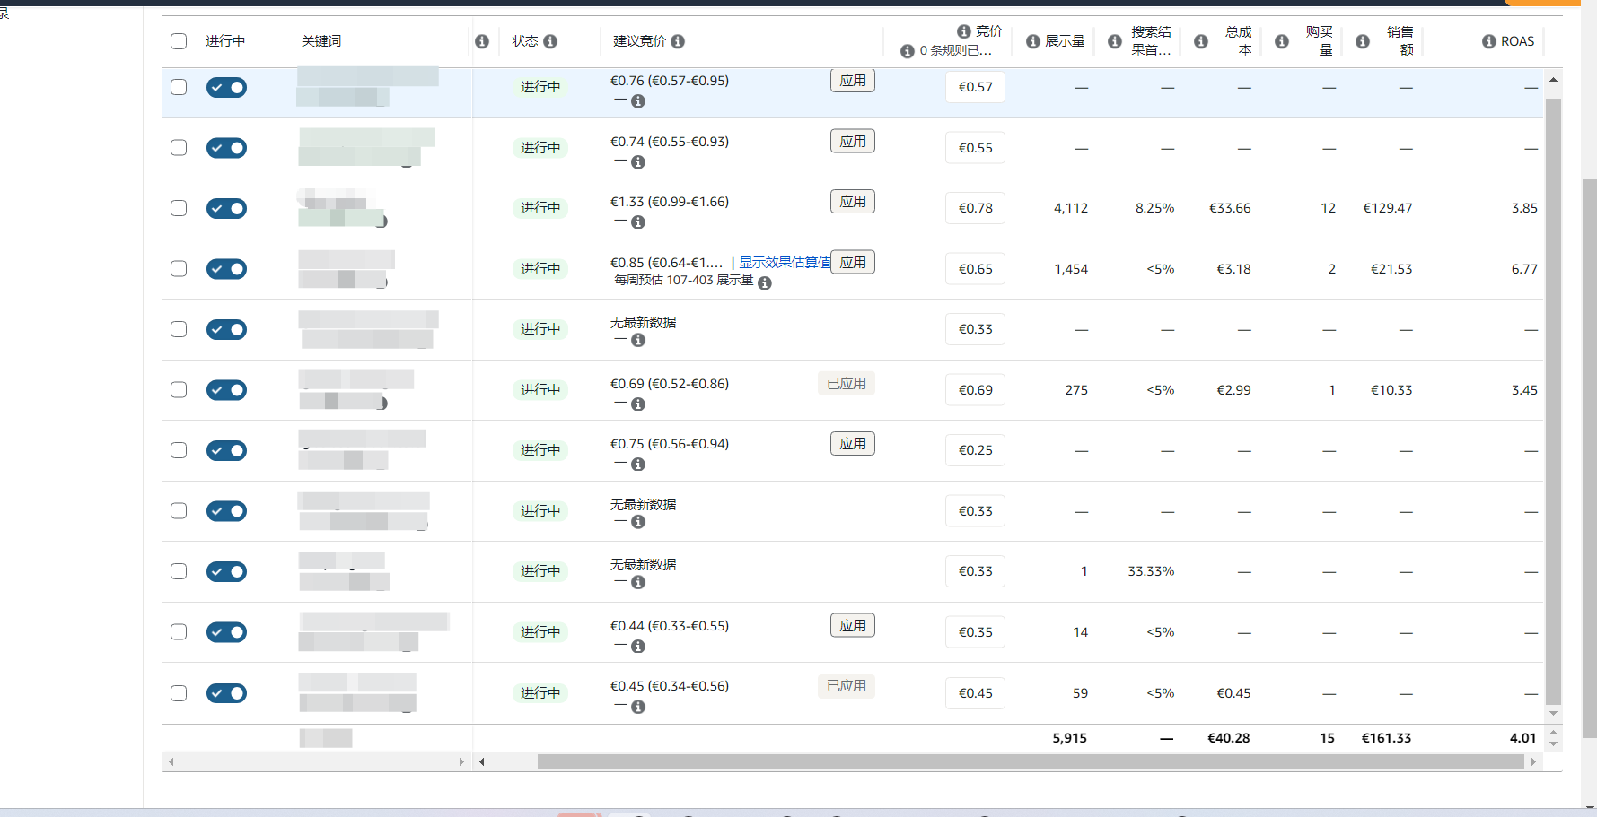Click info icon under €0.74 suggested bid

pyautogui.click(x=638, y=162)
